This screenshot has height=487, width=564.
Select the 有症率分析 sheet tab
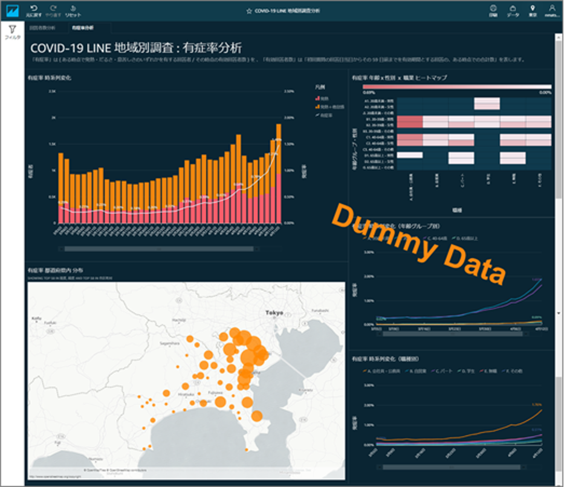(x=82, y=28)
